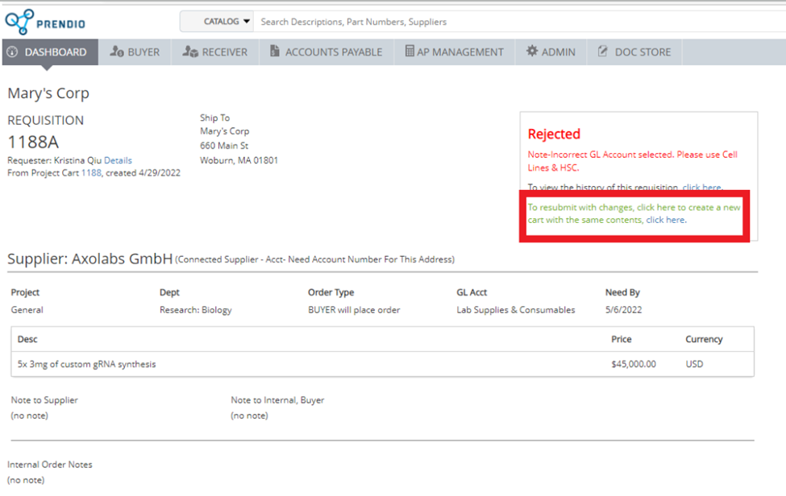Click the search descriptions input field
Image resolution: width=786 pixels, height=496 pixels.
click(x=516, y=22)
